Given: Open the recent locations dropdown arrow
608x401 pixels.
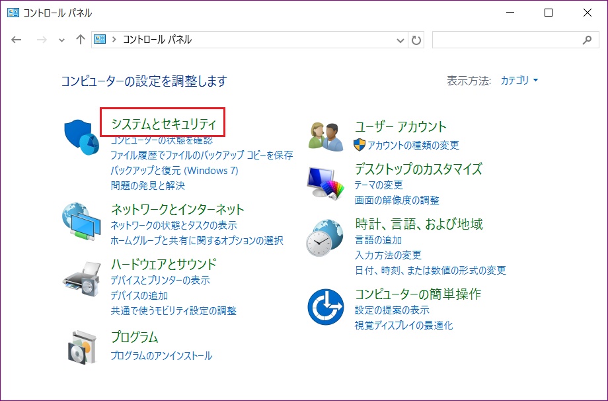Looking at the screenshot, I should tap(61, 40).
